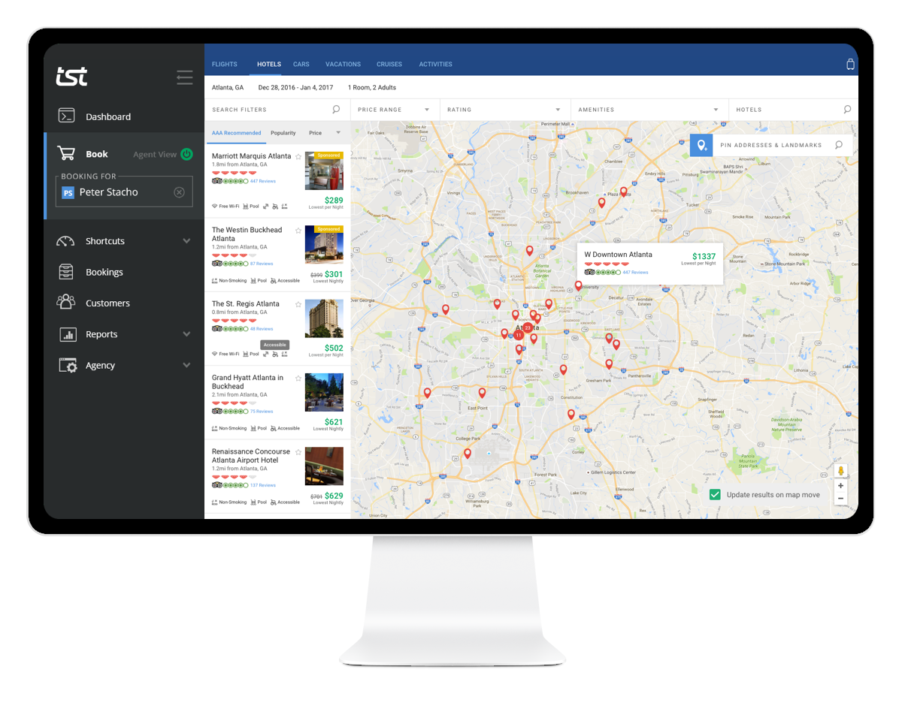The image size is (902, 706).
Task: Switch to the Vacations tab
Action: pos(343,65)
